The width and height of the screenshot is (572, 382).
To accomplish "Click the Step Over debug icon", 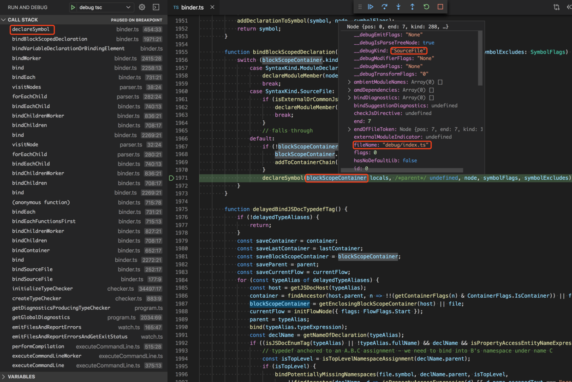I will pyautogui.click(x=384, y=7).
